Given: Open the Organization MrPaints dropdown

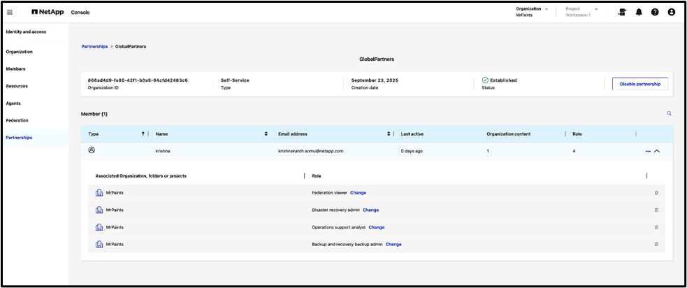Looking at the screenshot, I should point(532,12).
